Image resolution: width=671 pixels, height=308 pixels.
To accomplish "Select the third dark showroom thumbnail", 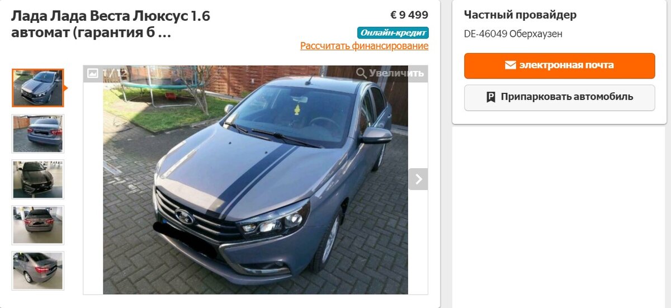I will tap(38, 179).
